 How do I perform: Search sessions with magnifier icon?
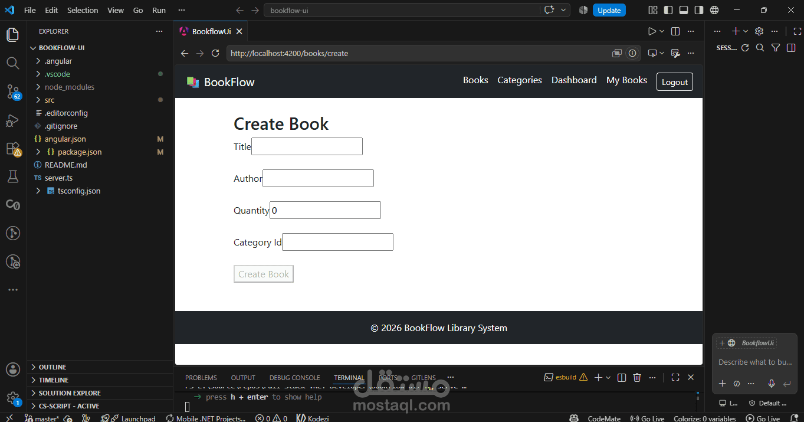(760, 48)
